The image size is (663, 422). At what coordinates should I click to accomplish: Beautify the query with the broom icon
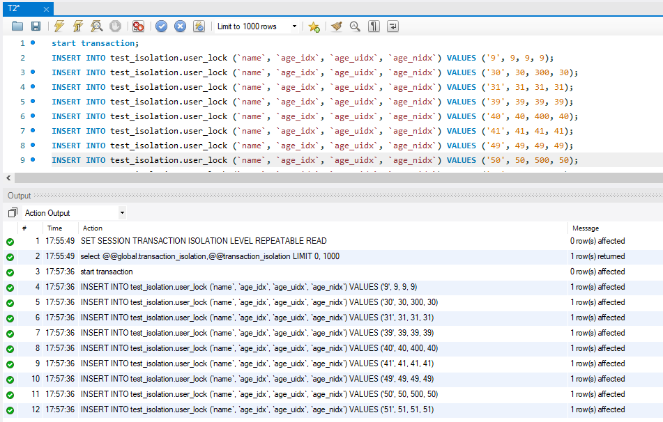337,26
